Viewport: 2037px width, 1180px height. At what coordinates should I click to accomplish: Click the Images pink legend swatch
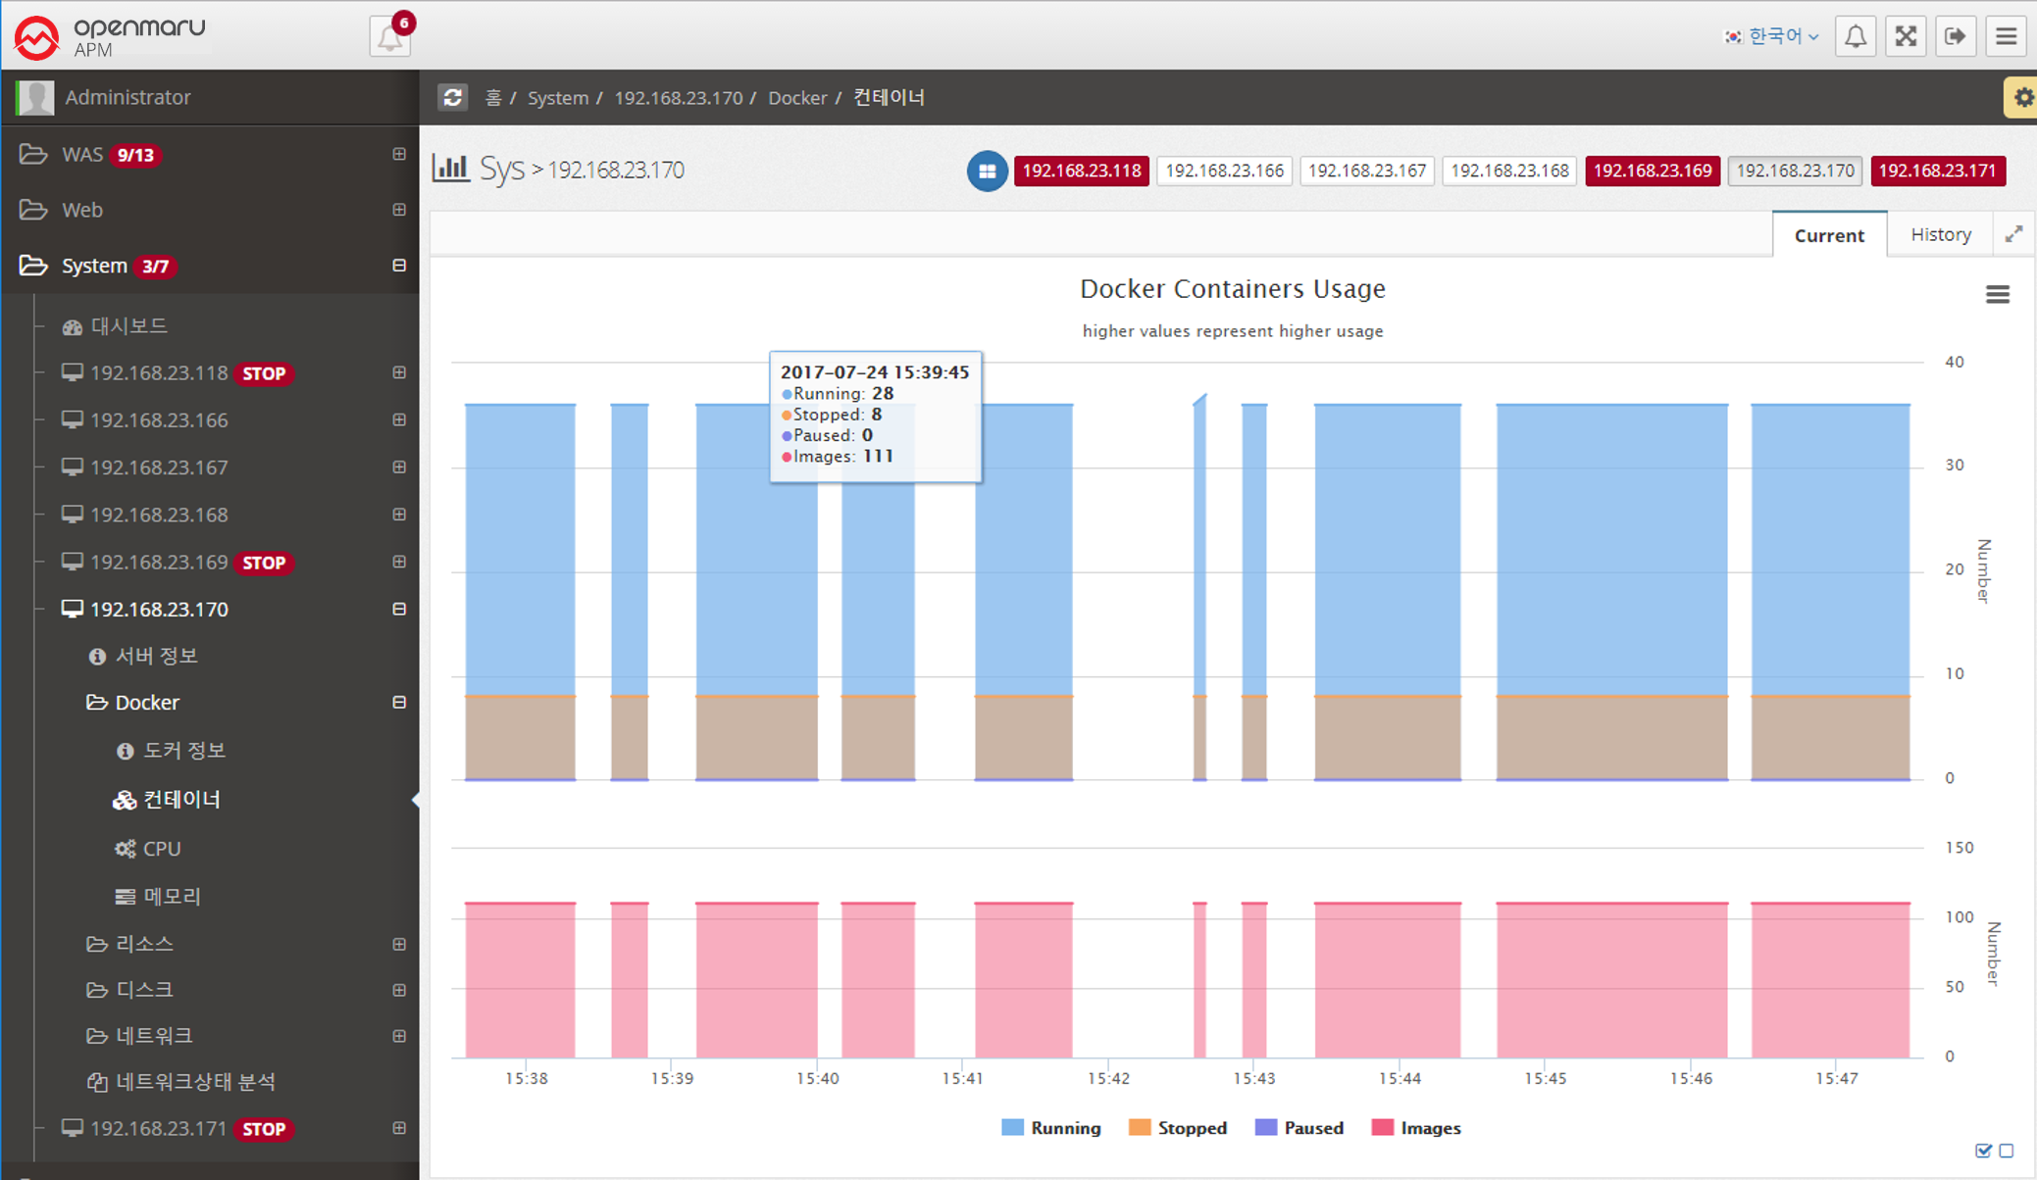[x=1382, y=1128]
